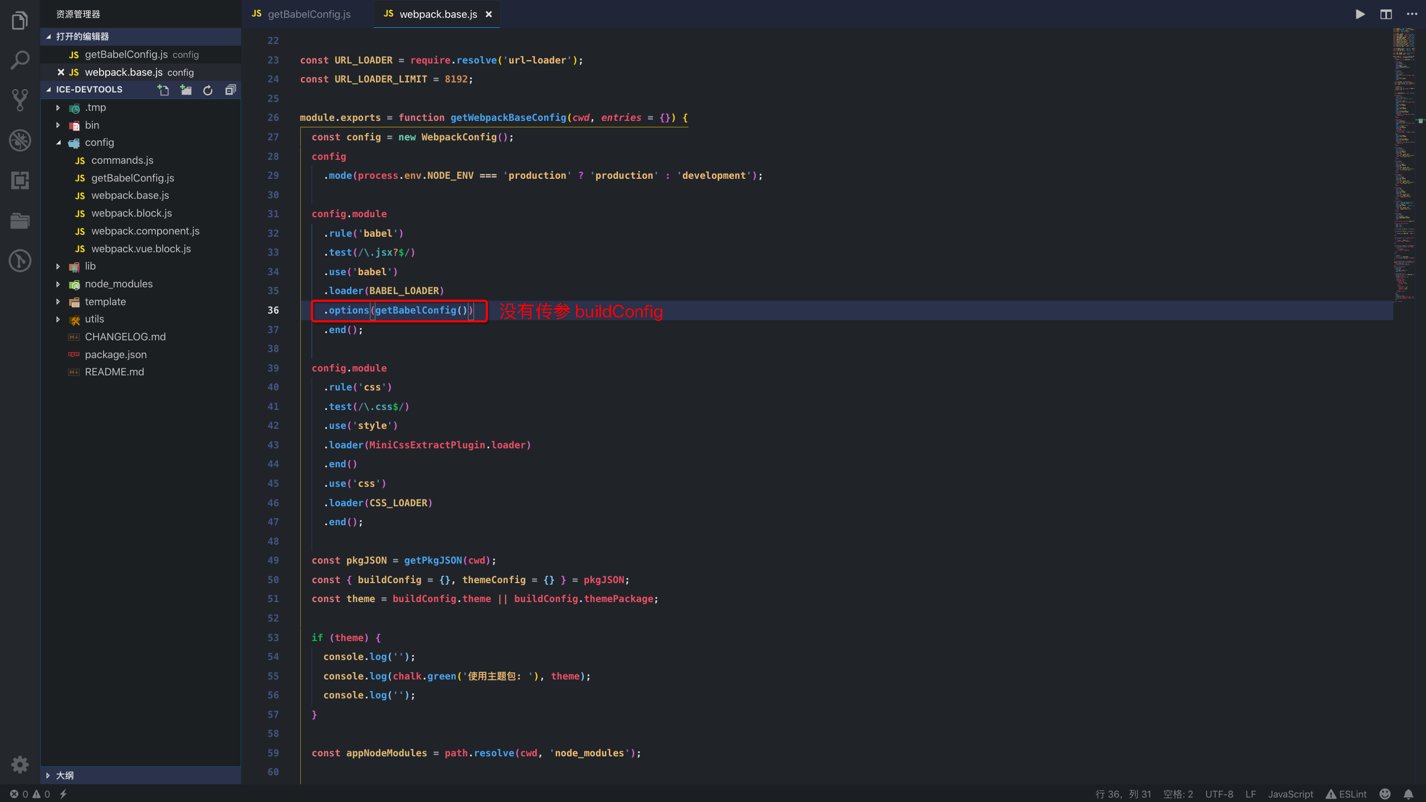
Task: Change the JavaScript language mode
Action: click(1290, 794)
